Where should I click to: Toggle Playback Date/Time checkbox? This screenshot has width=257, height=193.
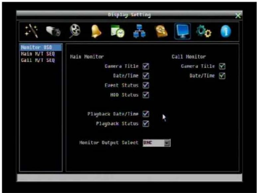pos(146,114)
